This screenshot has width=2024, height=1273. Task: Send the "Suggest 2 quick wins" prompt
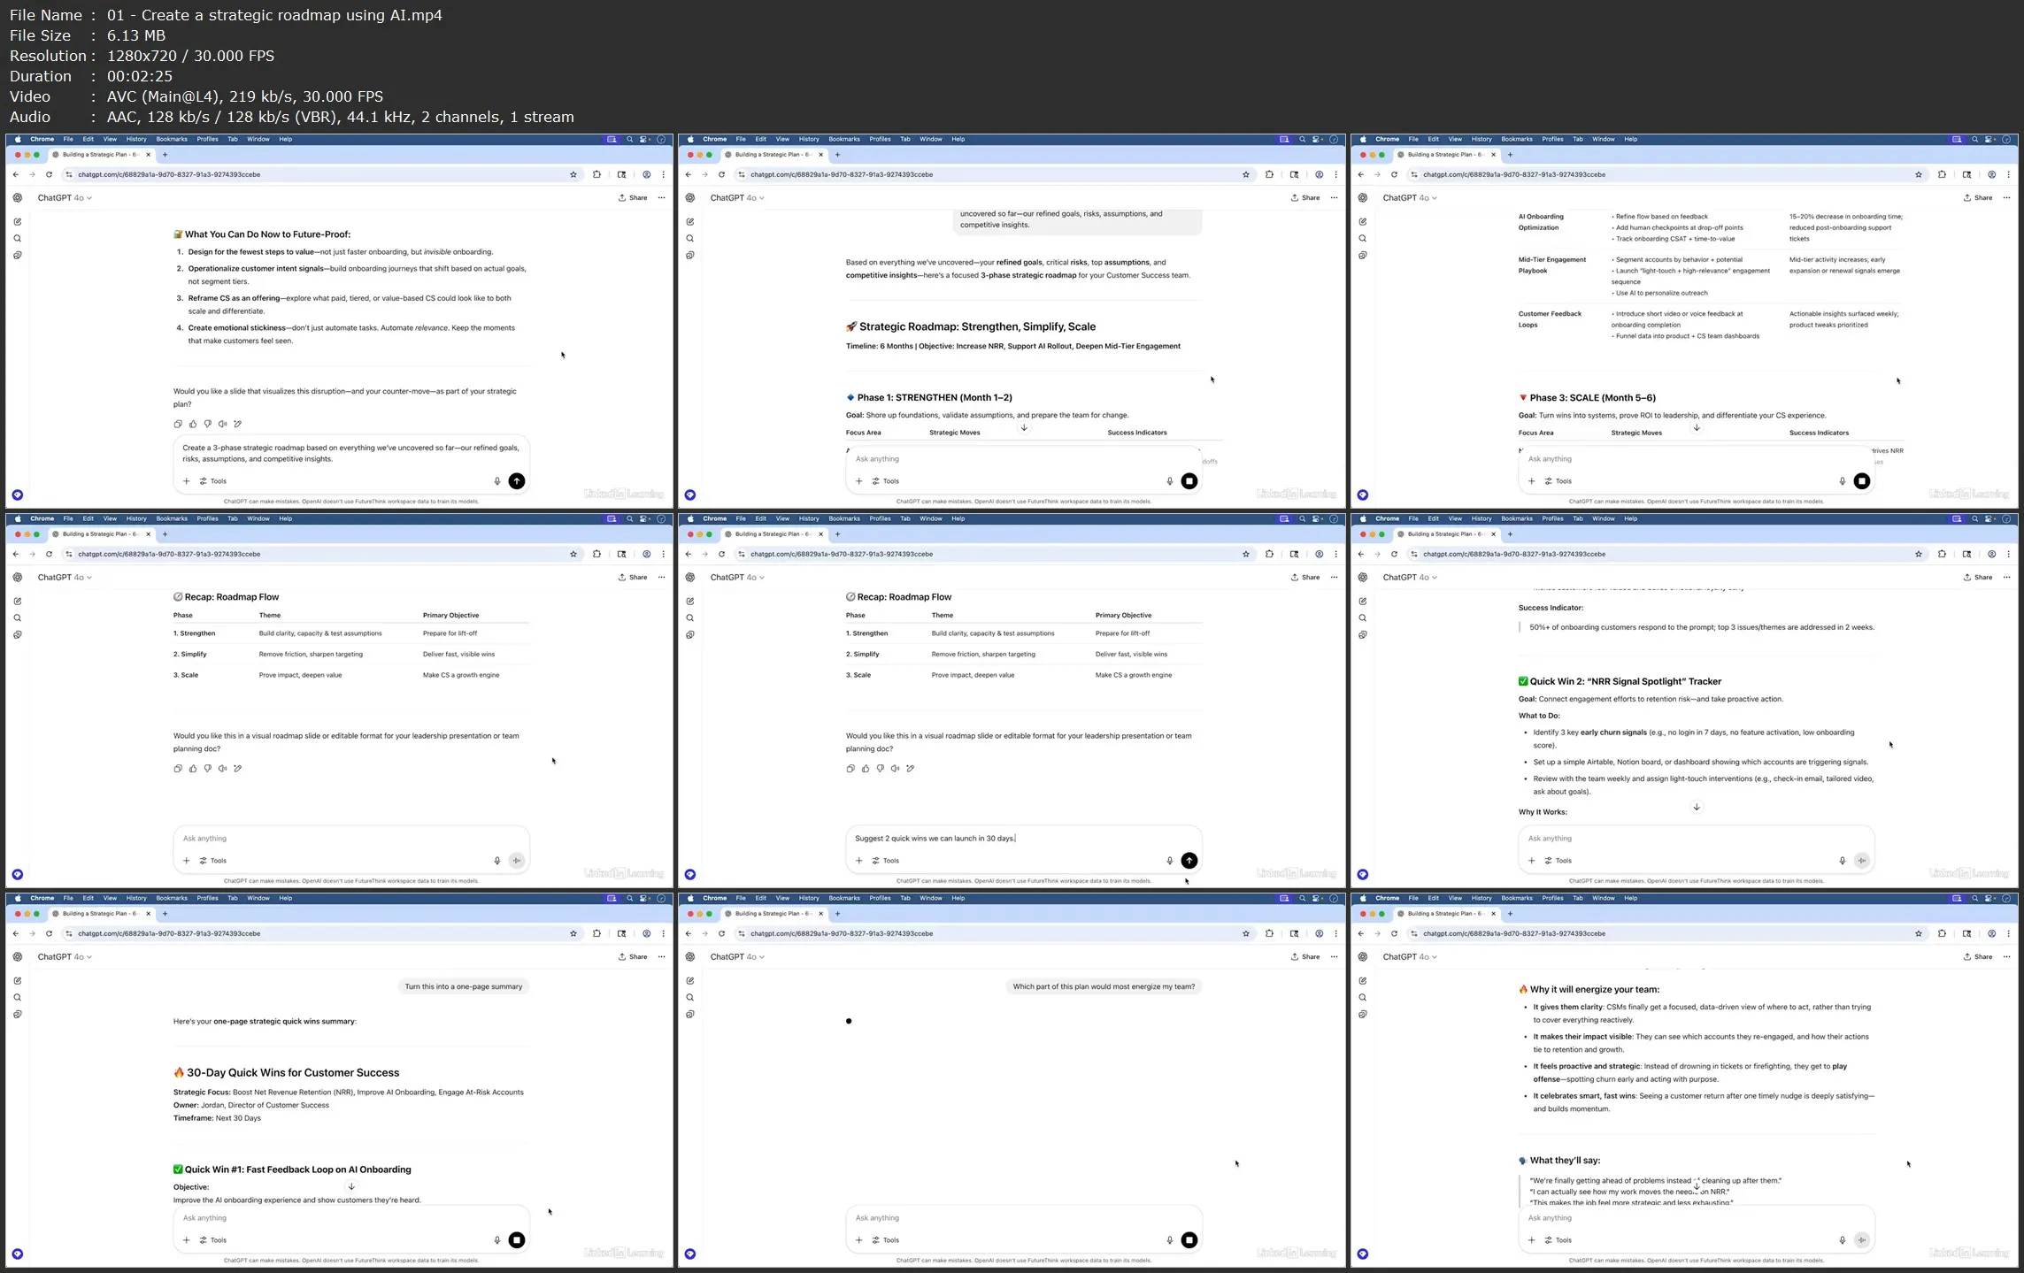pos(1189,861)
